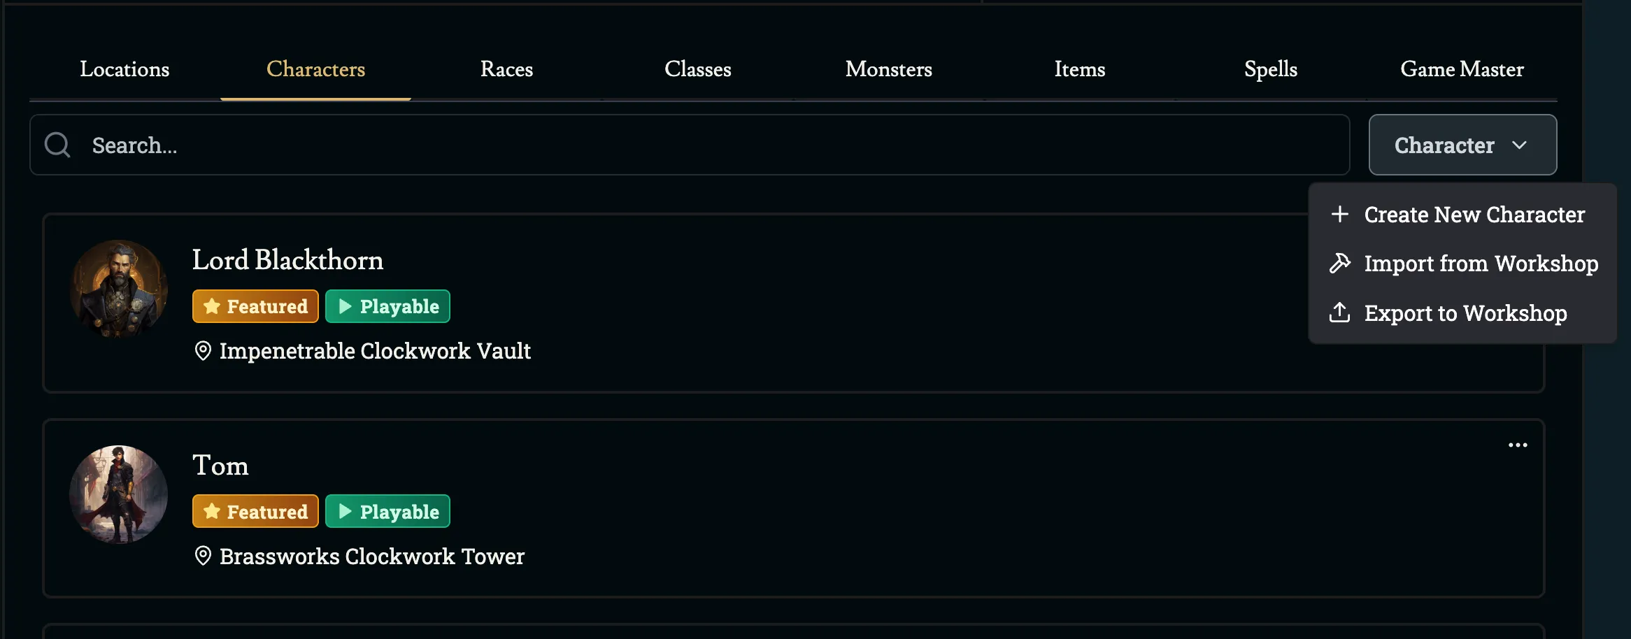This screenshot has width=1631, height=639.
Task: Open the Lord Blackthorn character name
Action: click(287, 260)
